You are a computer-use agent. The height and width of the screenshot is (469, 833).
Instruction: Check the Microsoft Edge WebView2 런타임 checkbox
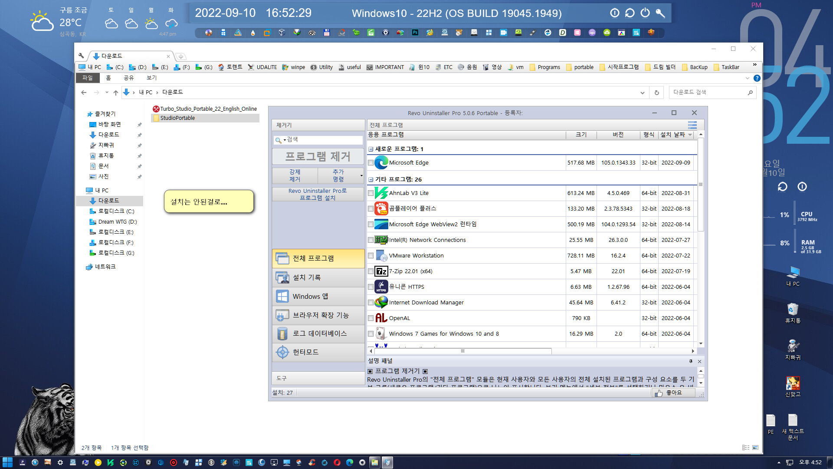(371, 225)
